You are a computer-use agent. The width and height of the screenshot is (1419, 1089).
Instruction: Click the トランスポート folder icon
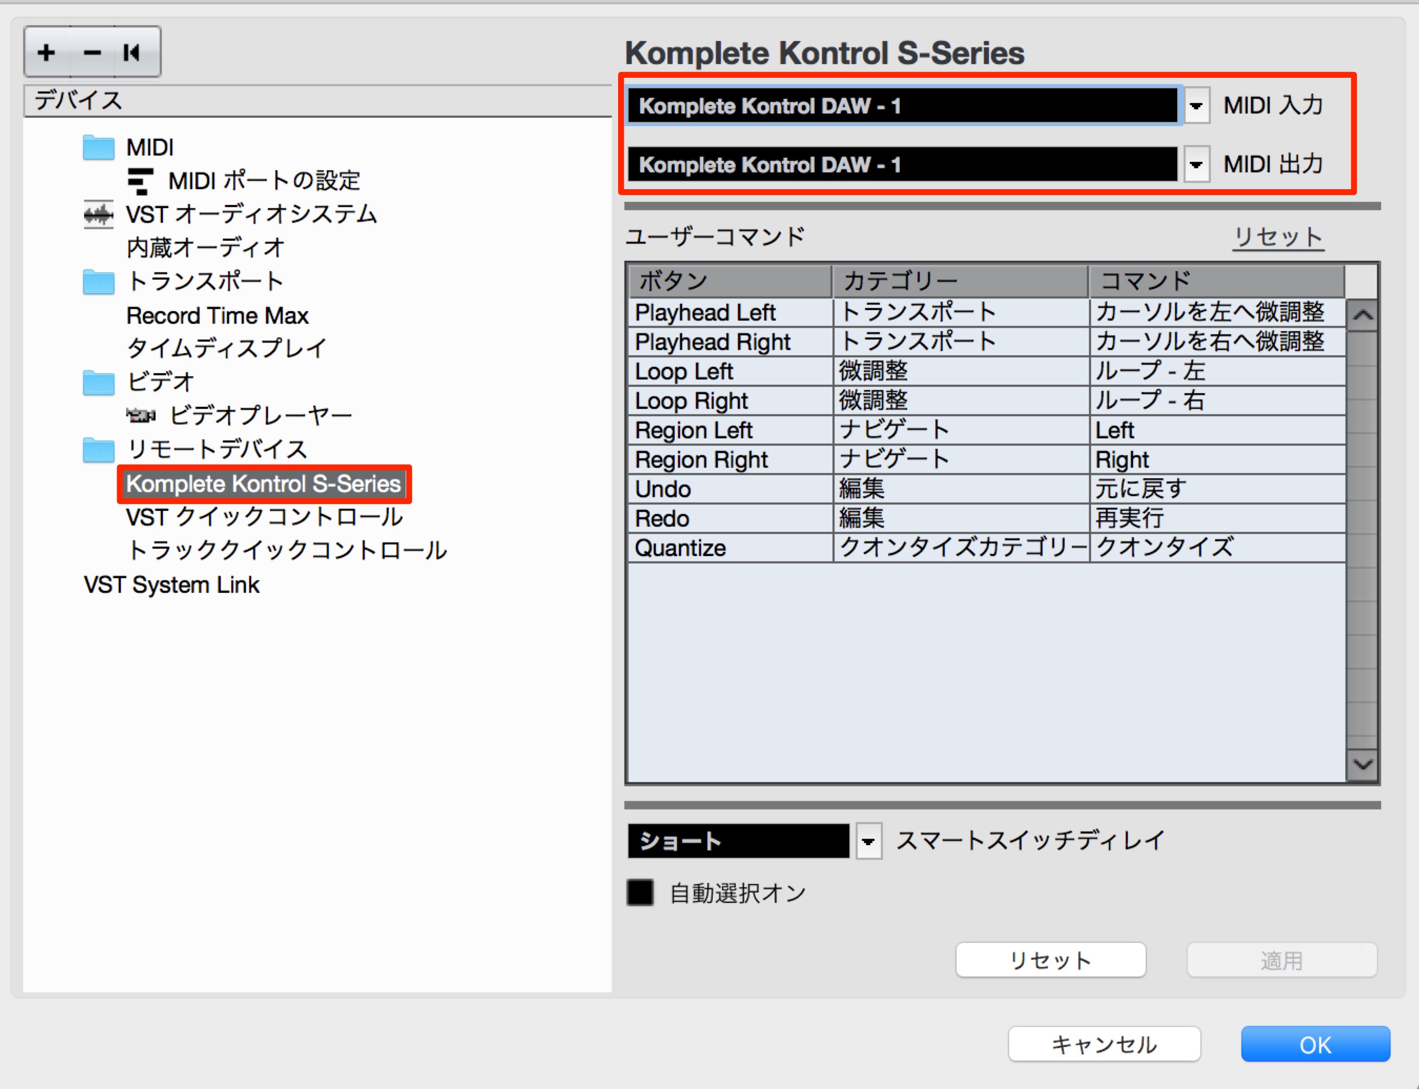coord(98,281)
